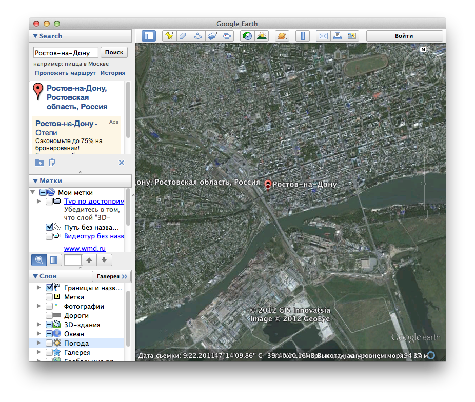Screen dimensions: 475x402
Task: Clear search results with the X
Action: click(x=122, y=163)
